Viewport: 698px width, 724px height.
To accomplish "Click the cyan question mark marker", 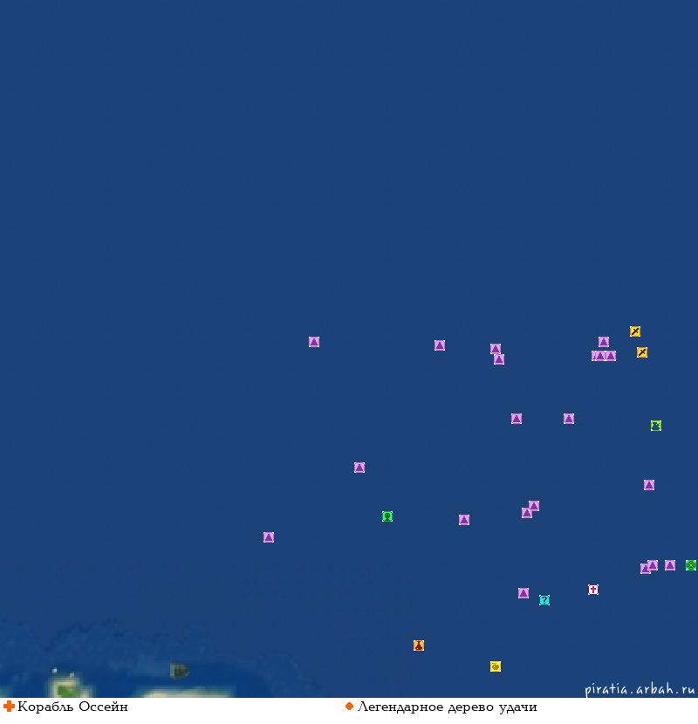I will tap(544, 600).
